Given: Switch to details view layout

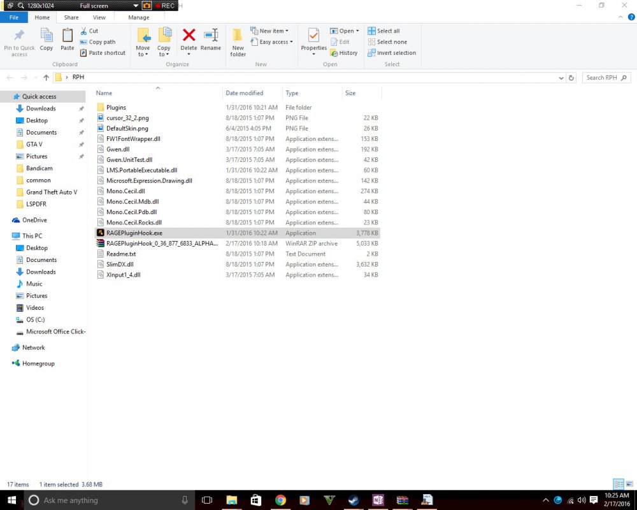Looking at the screenshot, I should point(619,484).
